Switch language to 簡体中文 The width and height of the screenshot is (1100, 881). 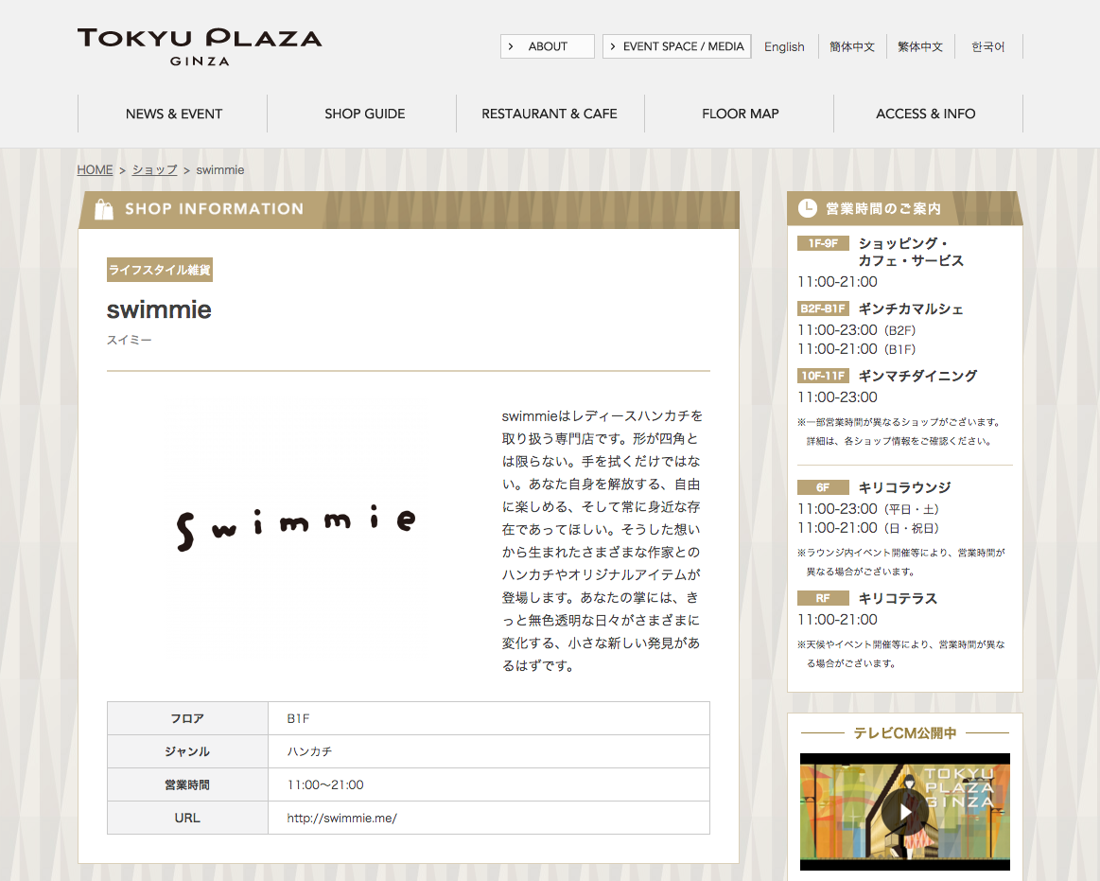[852, 46]
